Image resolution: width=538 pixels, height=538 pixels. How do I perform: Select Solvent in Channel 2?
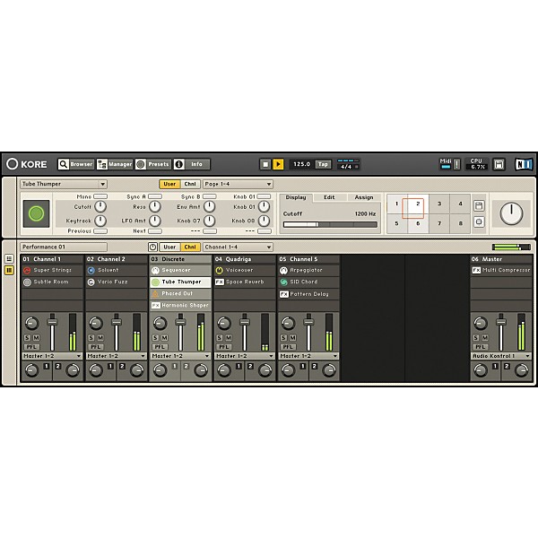point(117,271)
